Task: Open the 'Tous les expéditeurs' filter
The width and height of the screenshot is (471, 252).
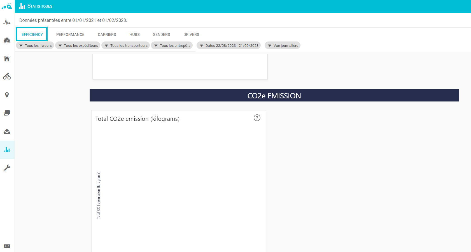Action: pos(78,45)
